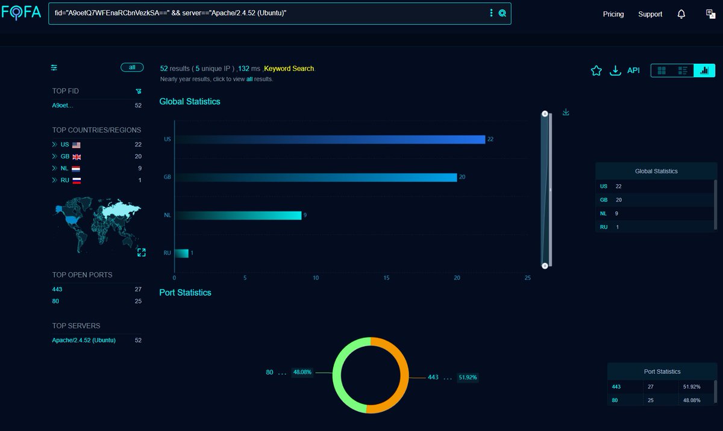
Task: Switch to grid card view
Action: (662, 70)
